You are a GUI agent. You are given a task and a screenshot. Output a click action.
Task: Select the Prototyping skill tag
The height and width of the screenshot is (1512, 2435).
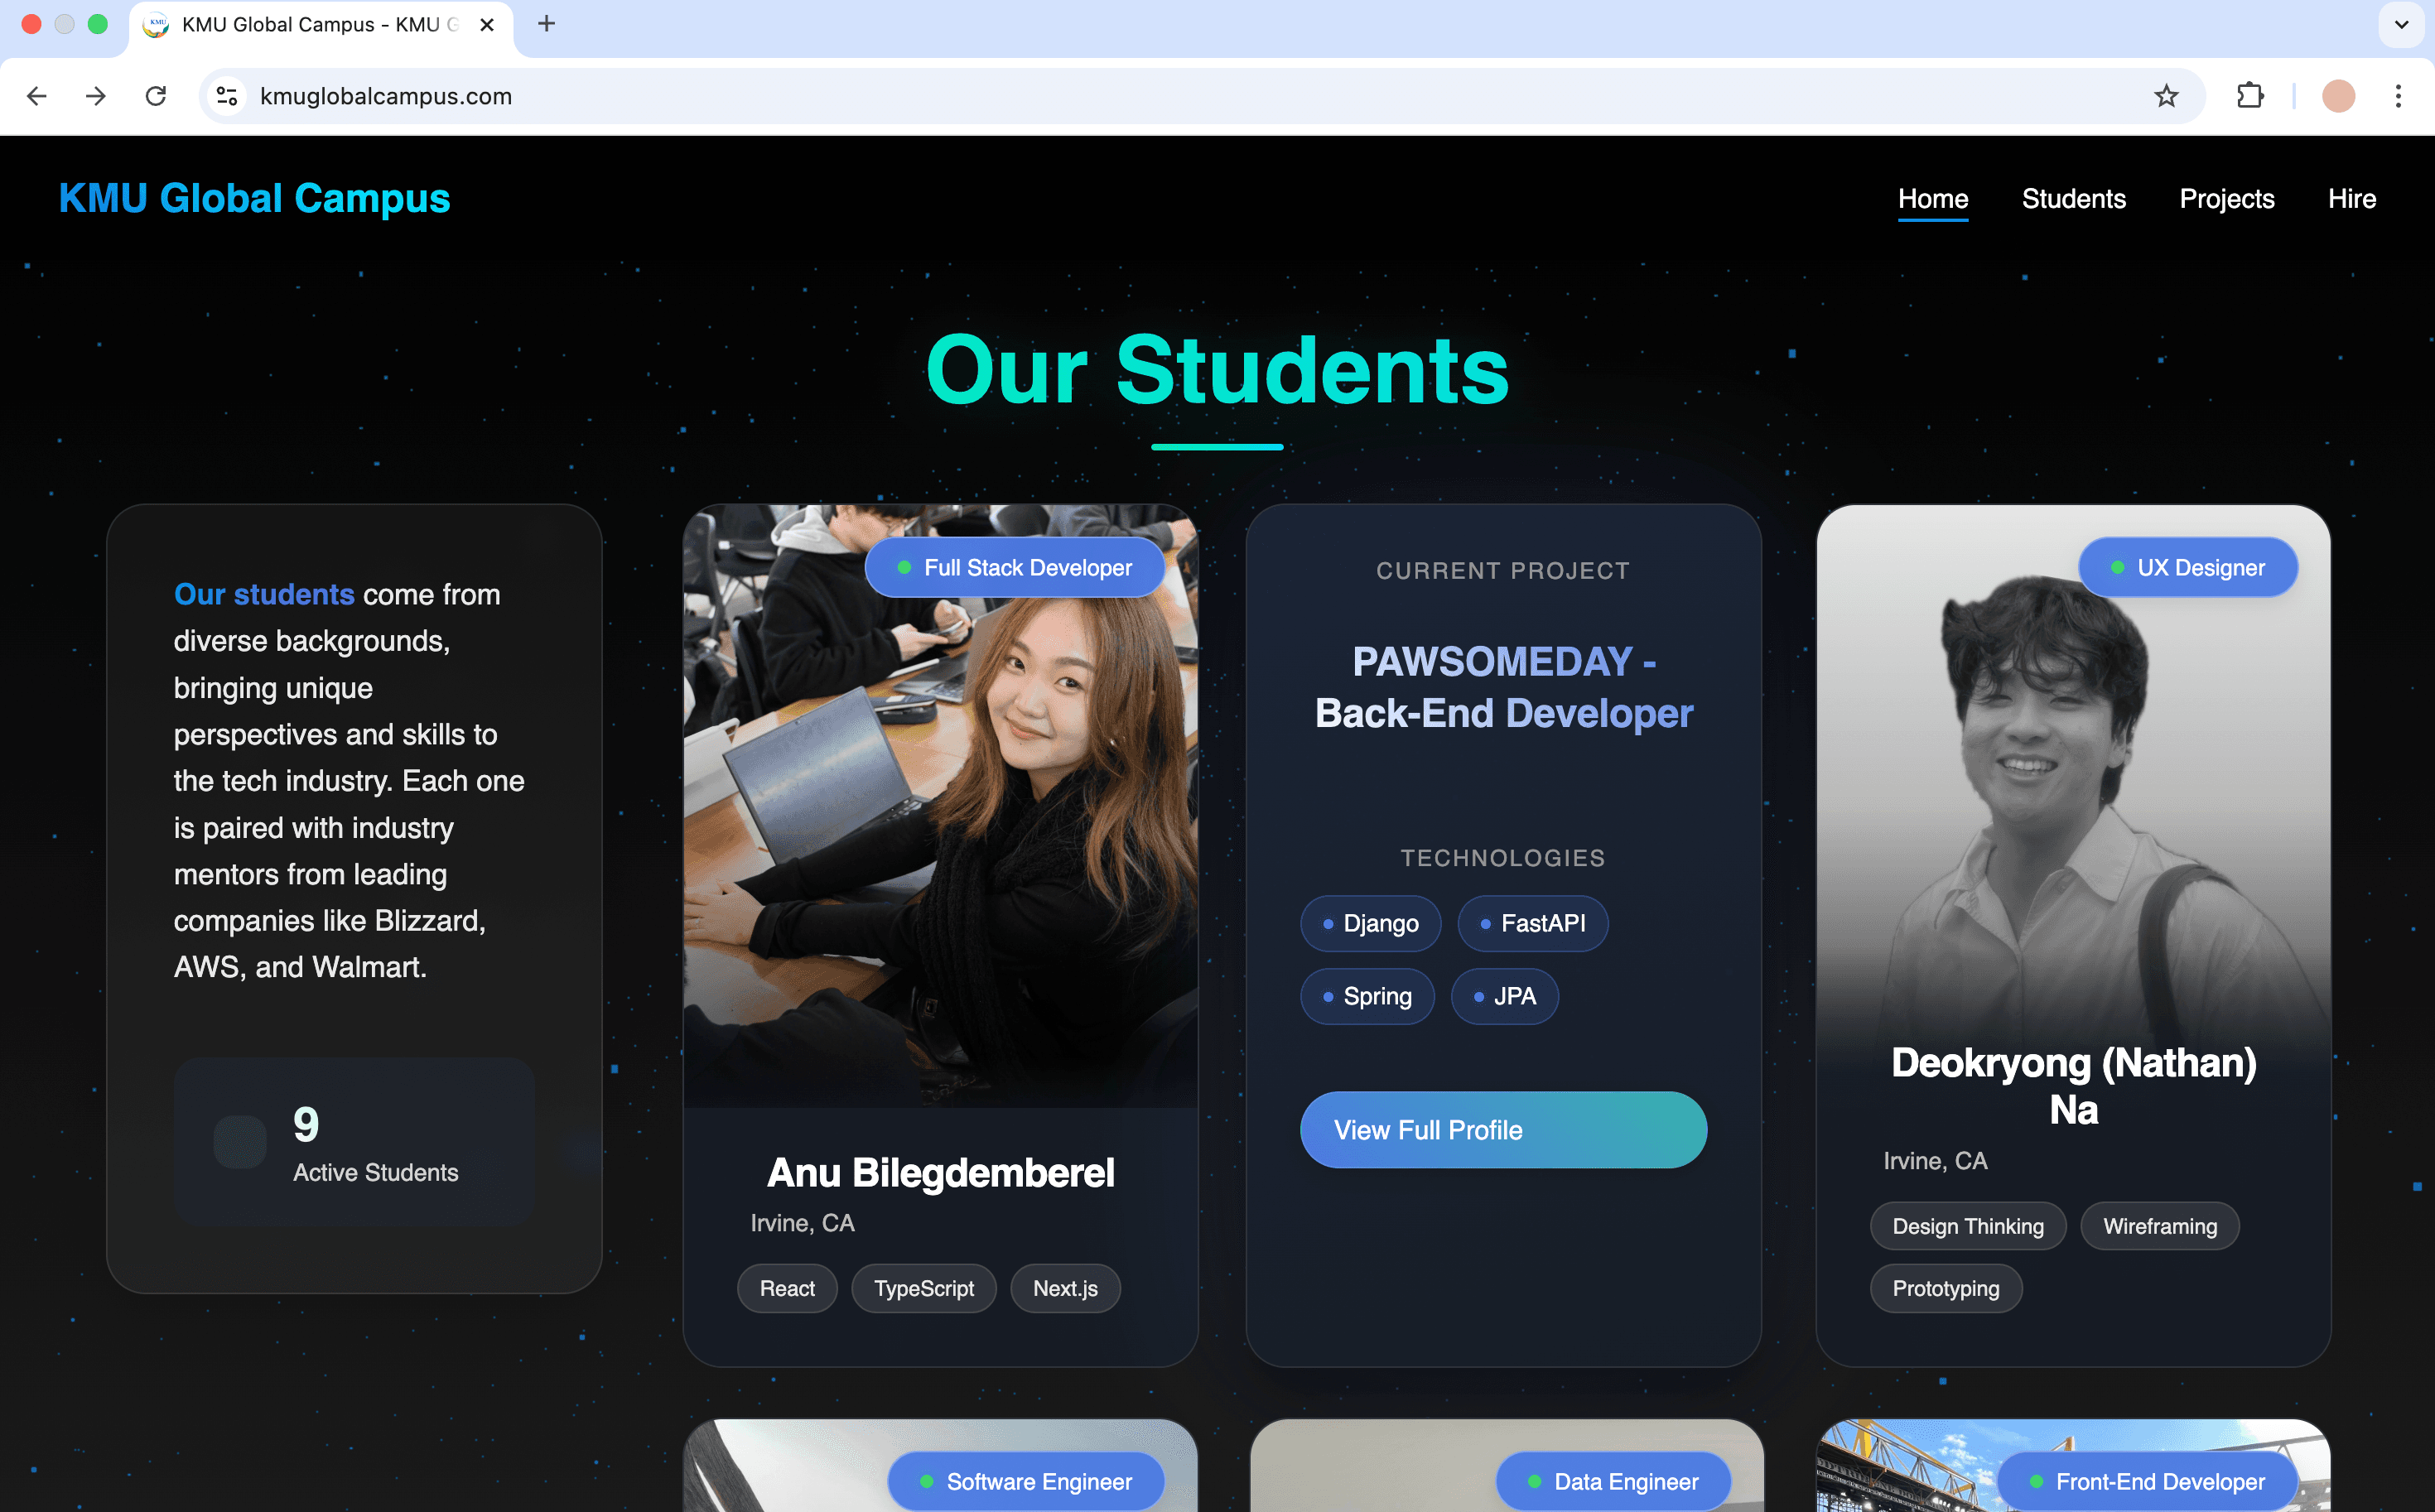pos(1946,1289)
